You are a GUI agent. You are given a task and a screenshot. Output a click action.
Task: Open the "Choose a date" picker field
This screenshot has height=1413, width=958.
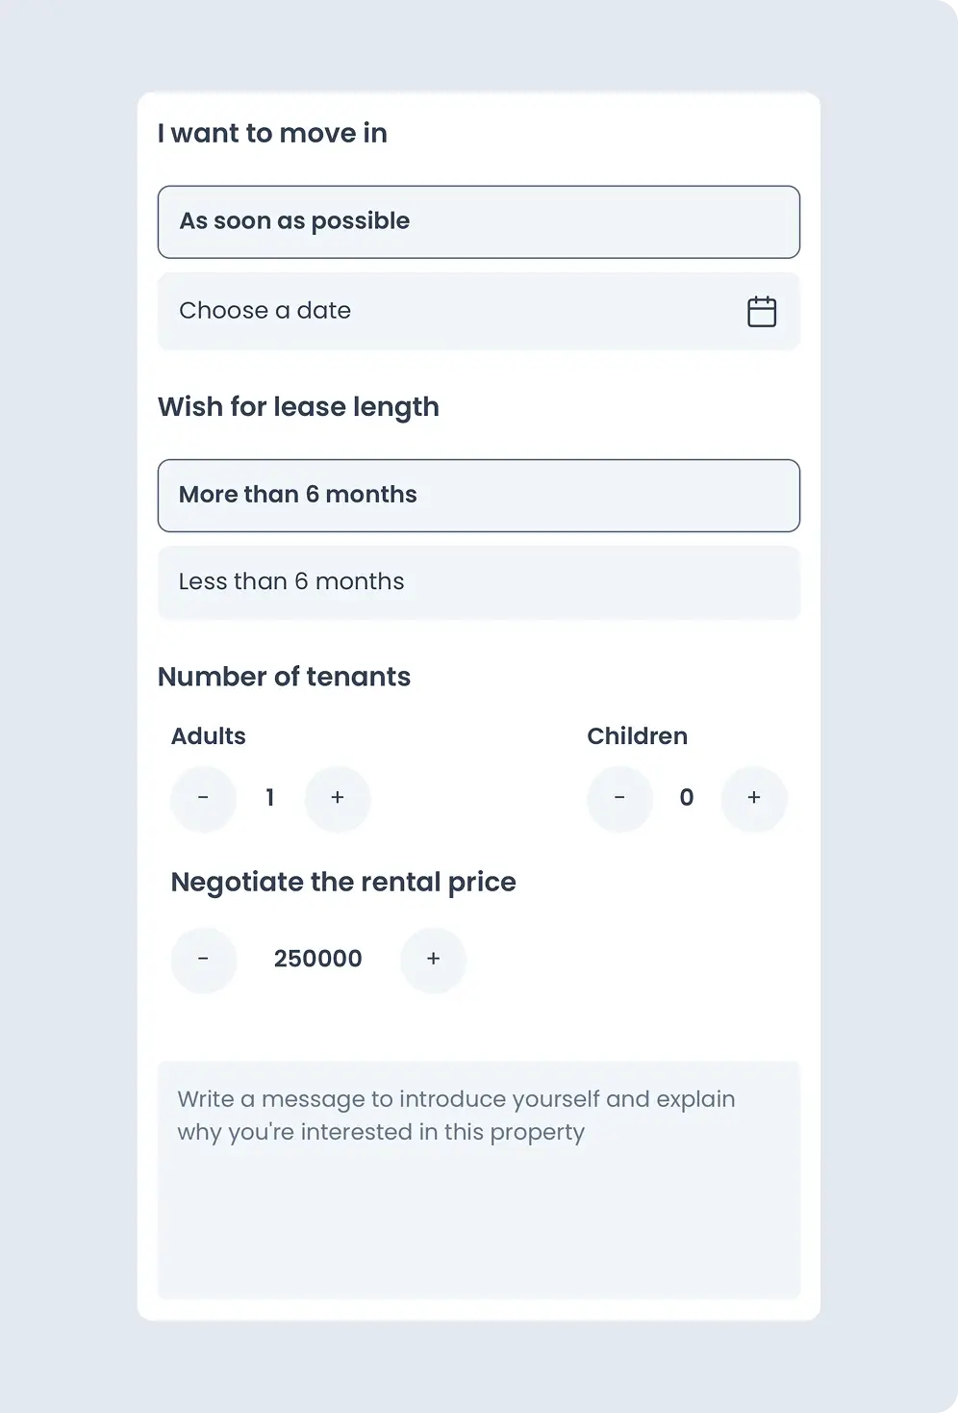[452, 312]
